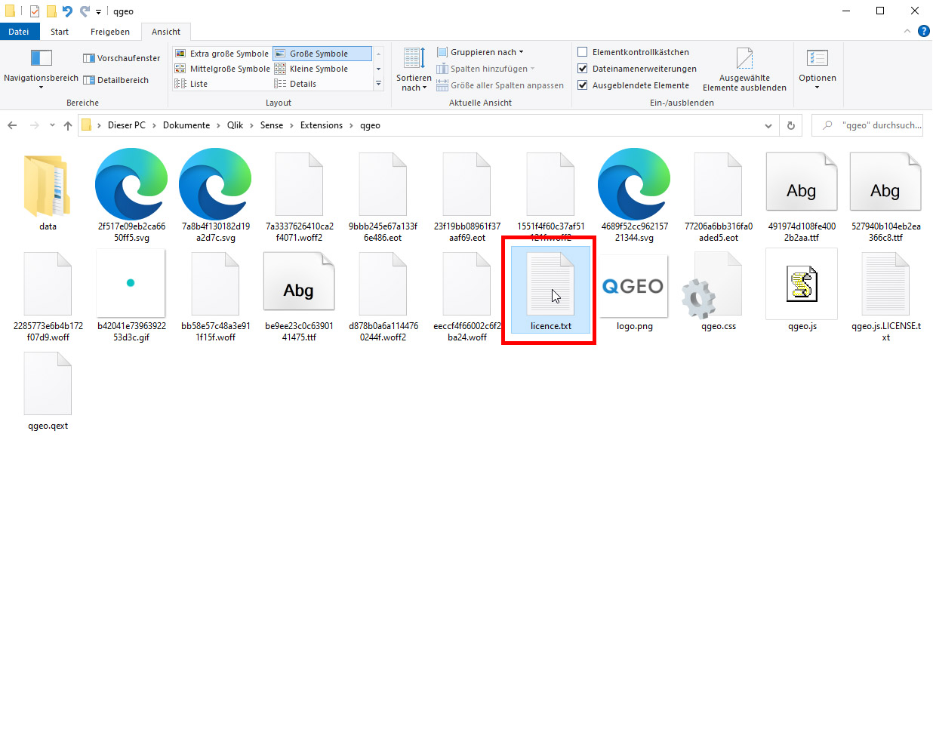The height and width of the screenshot is (748, 933).
Task: Disable Ausgeblendete Elemente checkbox
Action: click(583, 85)
